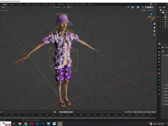Viewport: 168px width, 126px height.
Task: Click the zoom viewport magnifier icon
Action: pyautogui.click(x=154, y=24)
